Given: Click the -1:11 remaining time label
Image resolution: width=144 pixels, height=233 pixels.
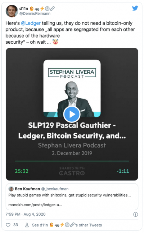Looking at the screenshot, I should click(123, 171).
